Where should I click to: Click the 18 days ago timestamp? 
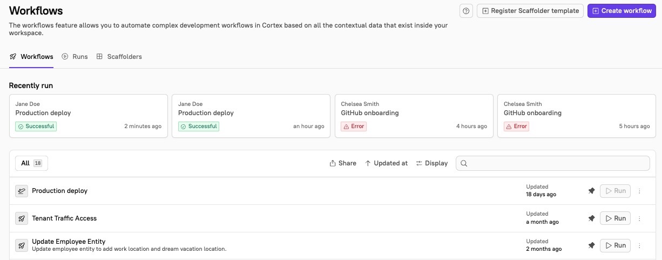pos(541,195)
